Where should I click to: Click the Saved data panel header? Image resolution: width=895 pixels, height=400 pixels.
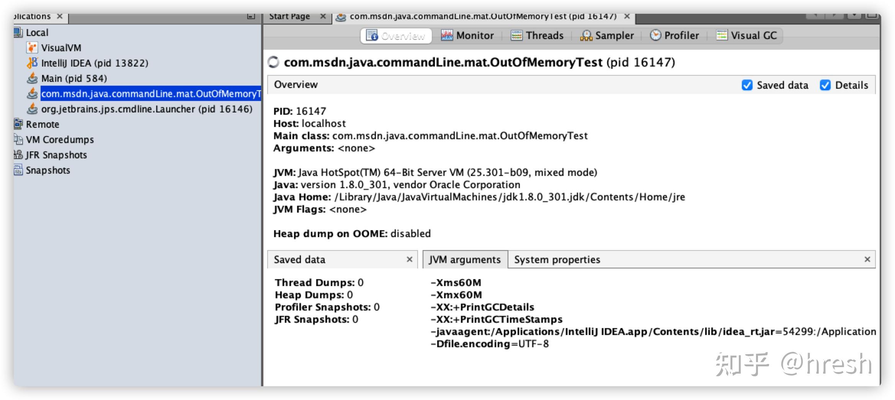point(342,259)
